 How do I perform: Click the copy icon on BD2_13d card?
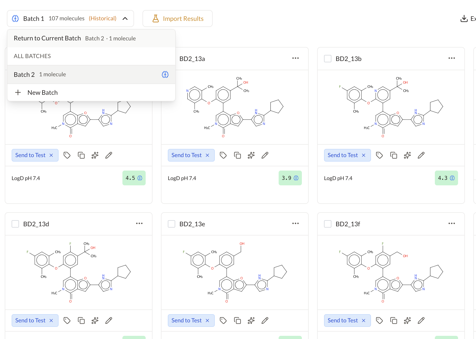coord(81,321)
